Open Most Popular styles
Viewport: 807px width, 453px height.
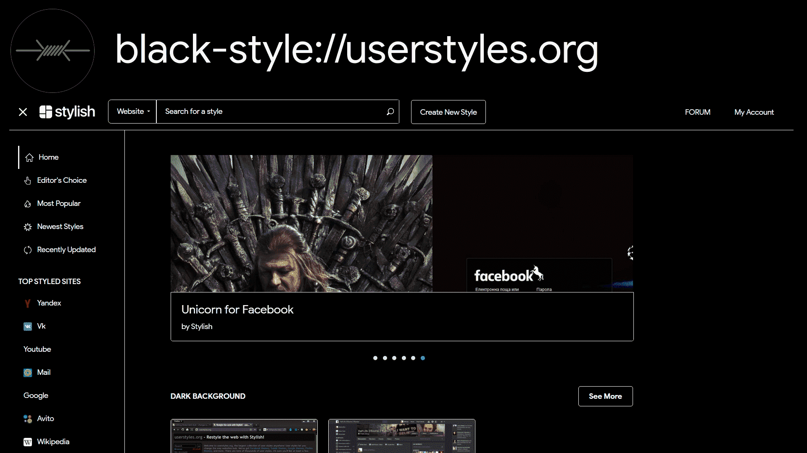pyautogui.click(x=59, y=203)
